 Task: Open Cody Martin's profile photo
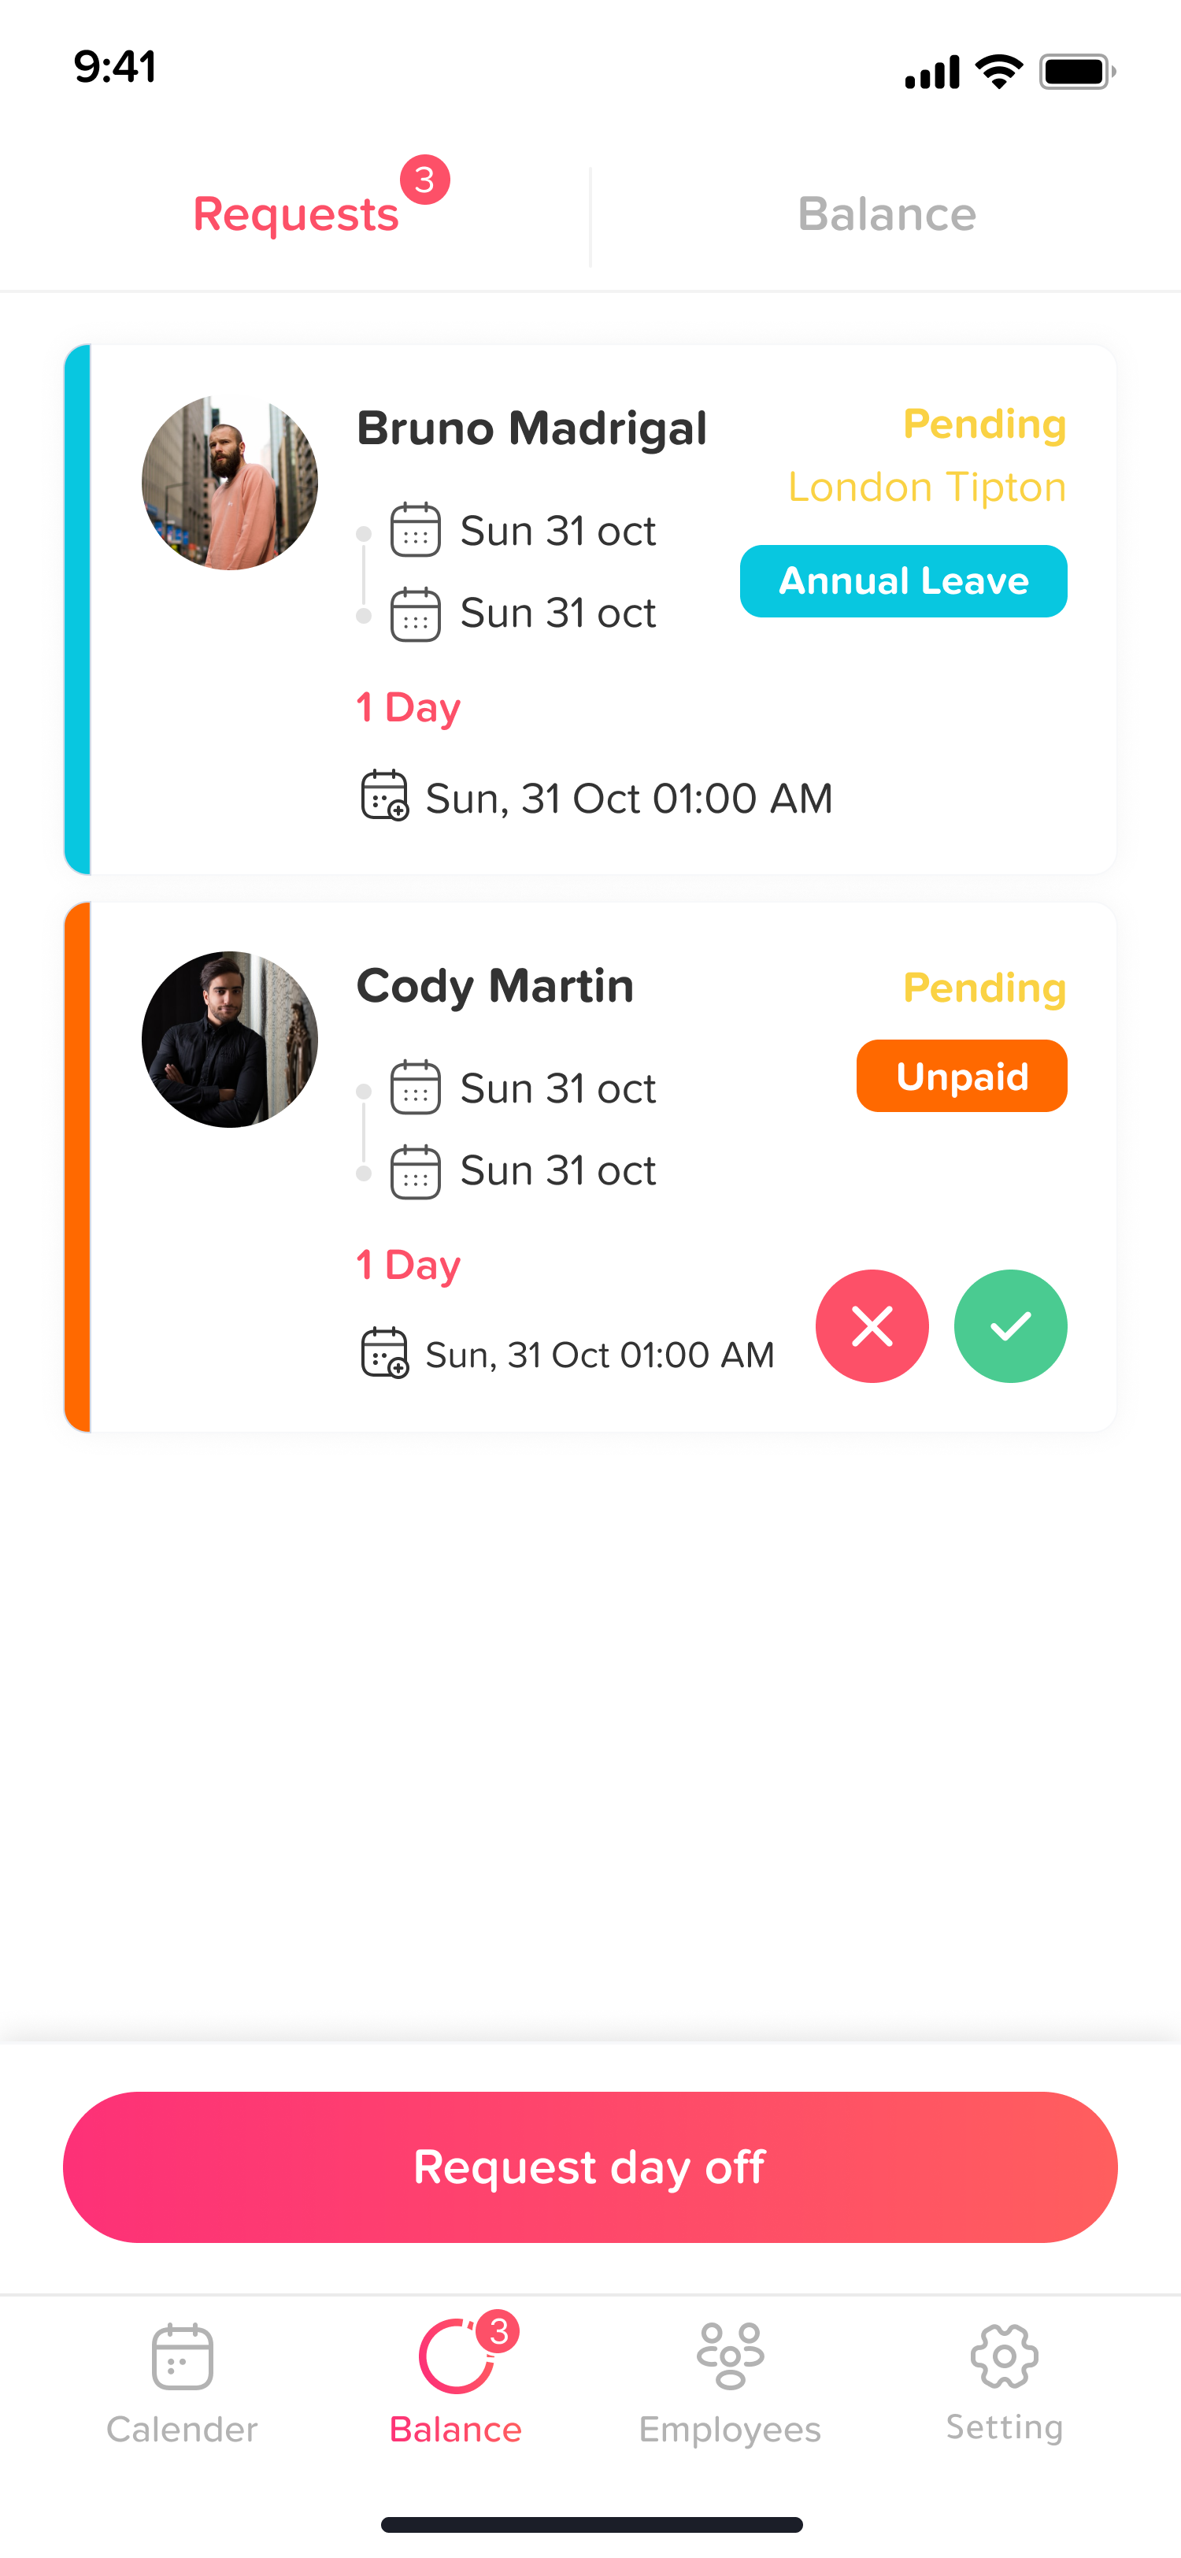pyautogui.click(x=230, y=1040)
